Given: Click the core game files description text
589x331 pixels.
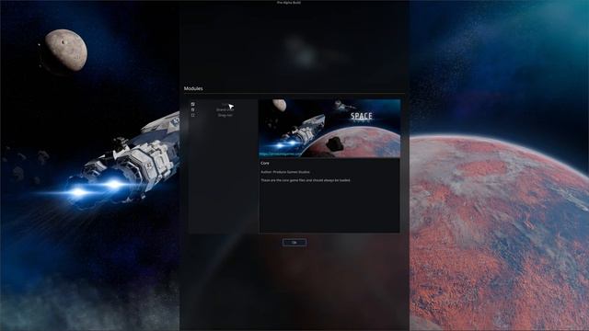Looking at the screenshot, I should click(306, 180).
